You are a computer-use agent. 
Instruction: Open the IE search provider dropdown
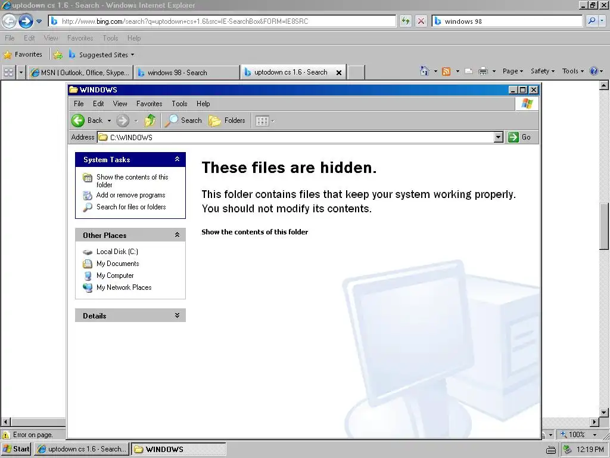tap(602, 21)
